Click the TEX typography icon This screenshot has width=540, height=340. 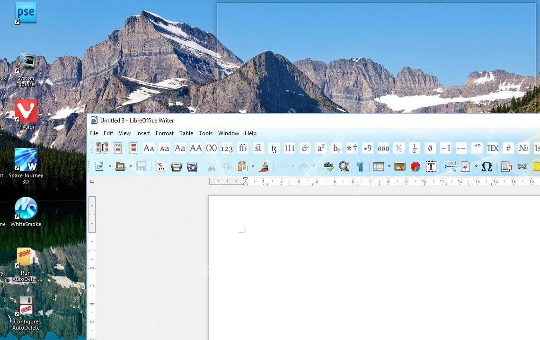493,148
